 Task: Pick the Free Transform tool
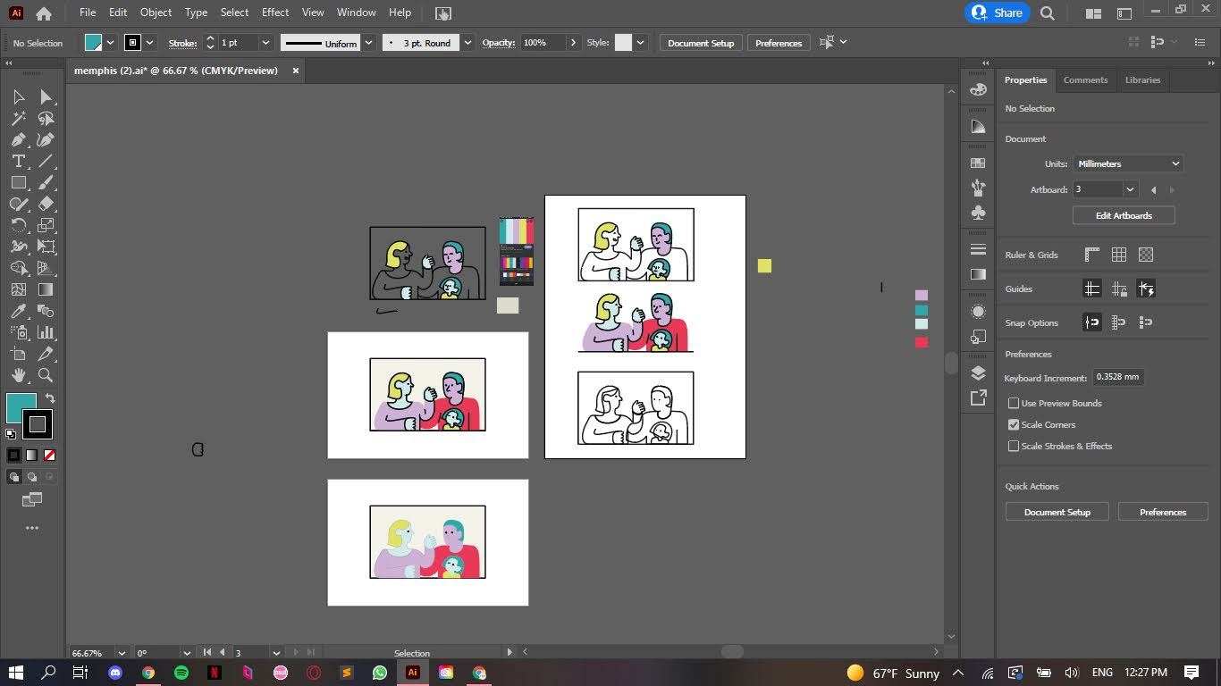tap(46, 247)
